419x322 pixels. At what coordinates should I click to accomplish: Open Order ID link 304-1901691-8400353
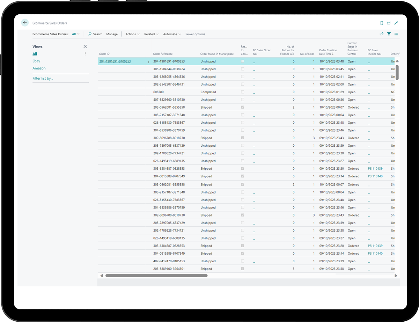115,61
